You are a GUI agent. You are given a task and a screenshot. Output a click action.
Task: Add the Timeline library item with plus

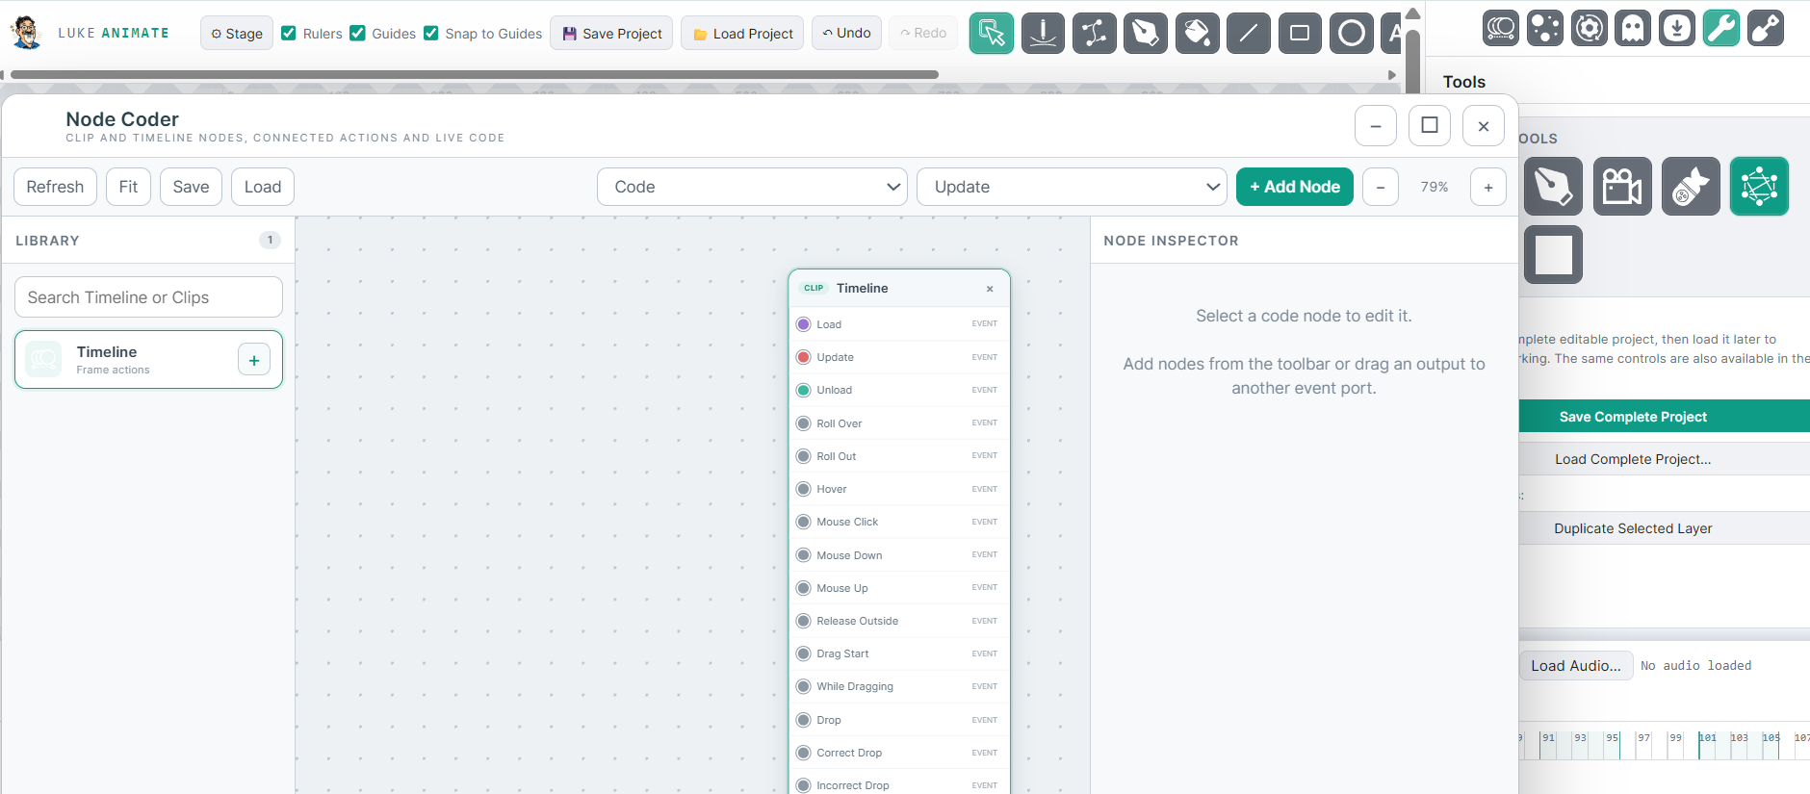[254, 360]
